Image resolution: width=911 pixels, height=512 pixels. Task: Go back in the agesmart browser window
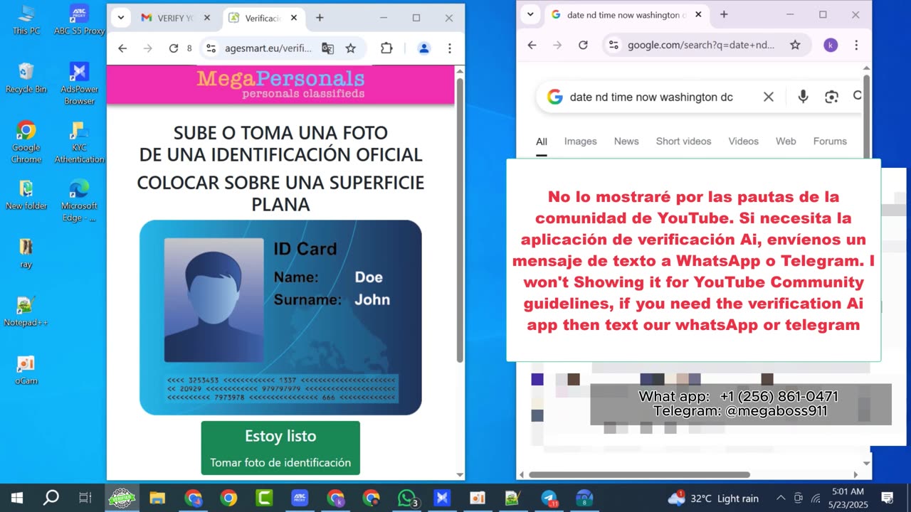click(x=122, y=48)
